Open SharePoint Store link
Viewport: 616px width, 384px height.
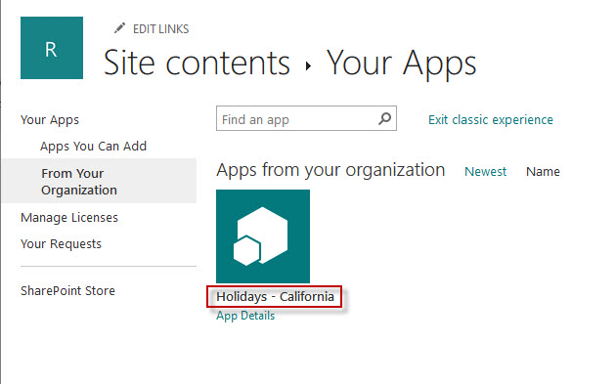67,290
